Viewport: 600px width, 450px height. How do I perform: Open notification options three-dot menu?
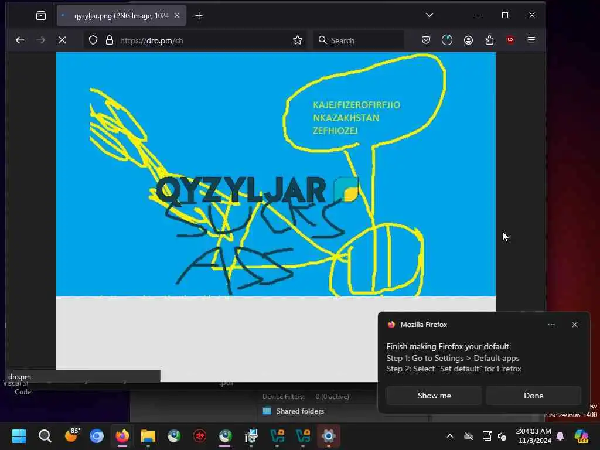click(551, 325)
